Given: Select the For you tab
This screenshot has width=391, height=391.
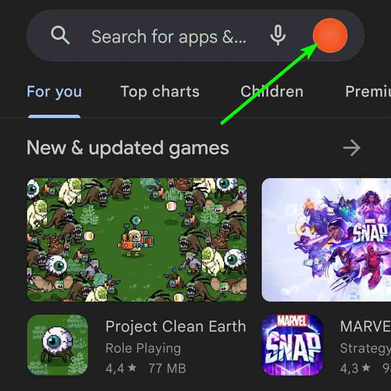Looking at the screenshot, I should click(x=54, y=92).
